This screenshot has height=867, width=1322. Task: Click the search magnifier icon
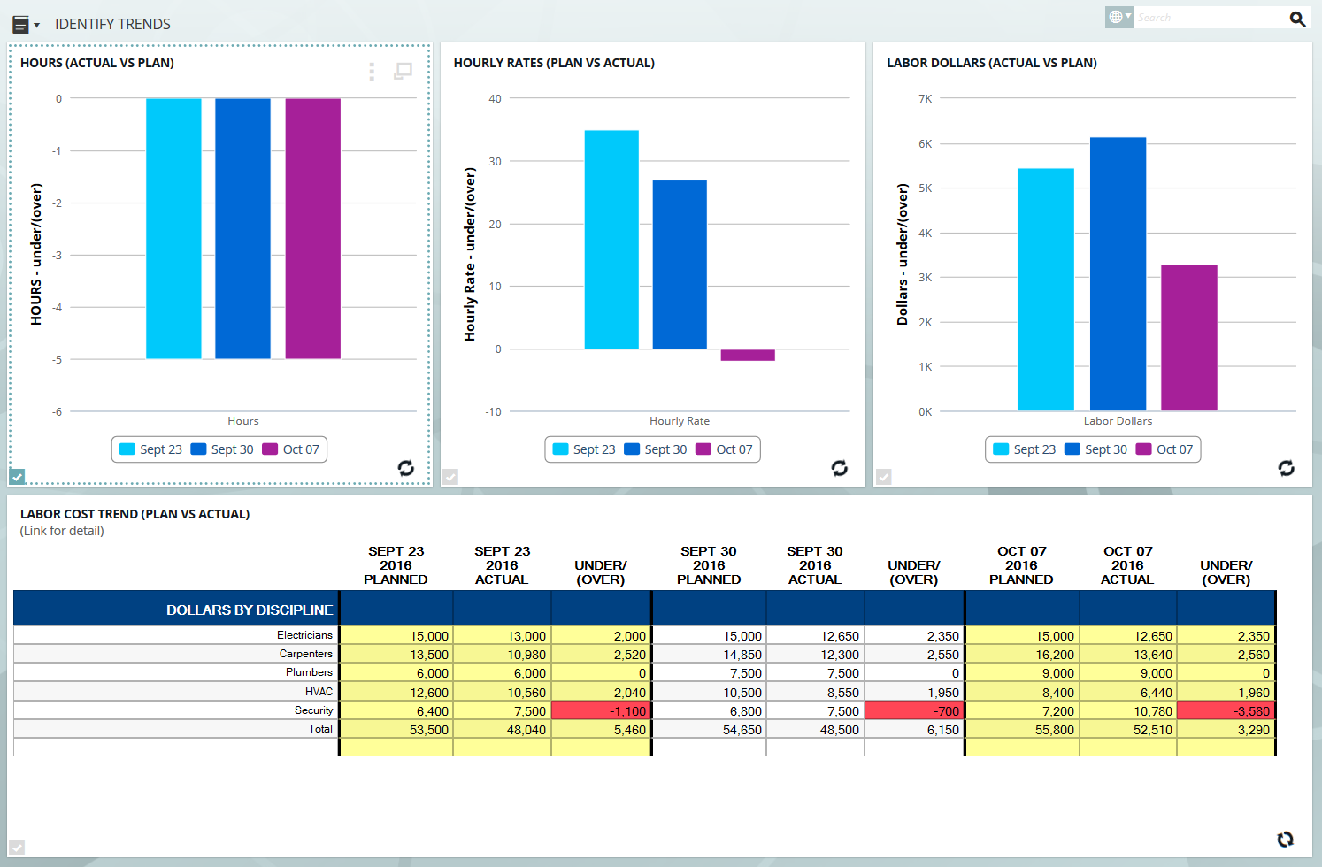pyautogui.click(x=1297, y=19)
